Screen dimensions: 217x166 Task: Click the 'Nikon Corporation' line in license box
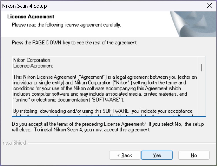click(32, 60)
